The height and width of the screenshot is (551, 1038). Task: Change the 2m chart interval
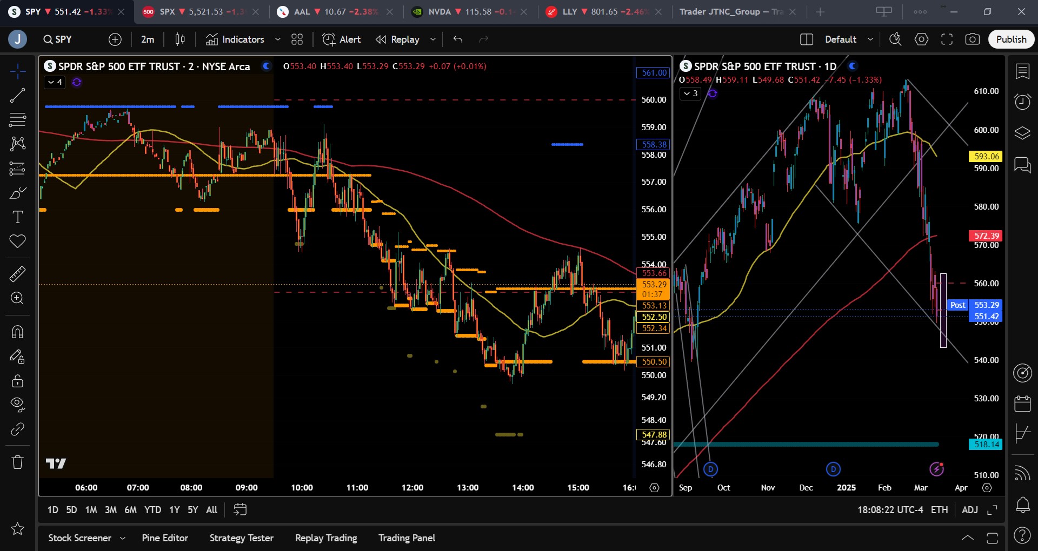(148, 39)
